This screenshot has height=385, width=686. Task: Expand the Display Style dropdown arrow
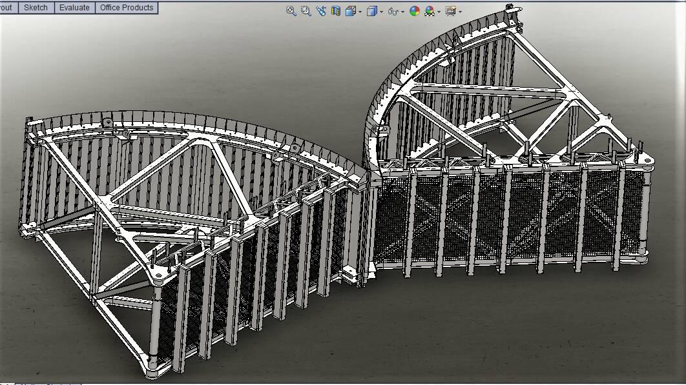click(x=381, y=12)
